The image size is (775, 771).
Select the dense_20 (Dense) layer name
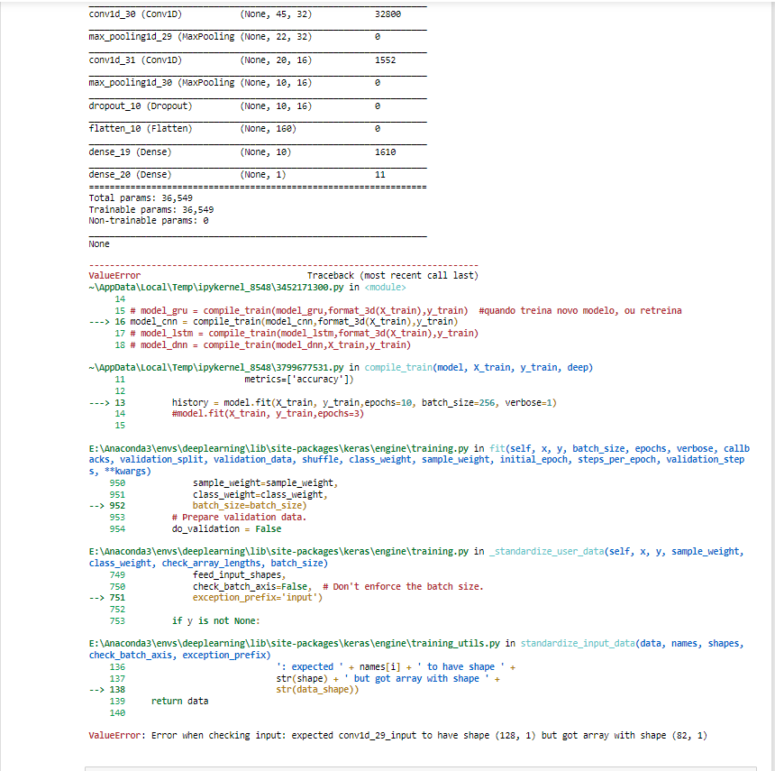130,175
